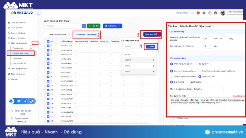Select Theo bạn bè submenu item

click(18, 48)
